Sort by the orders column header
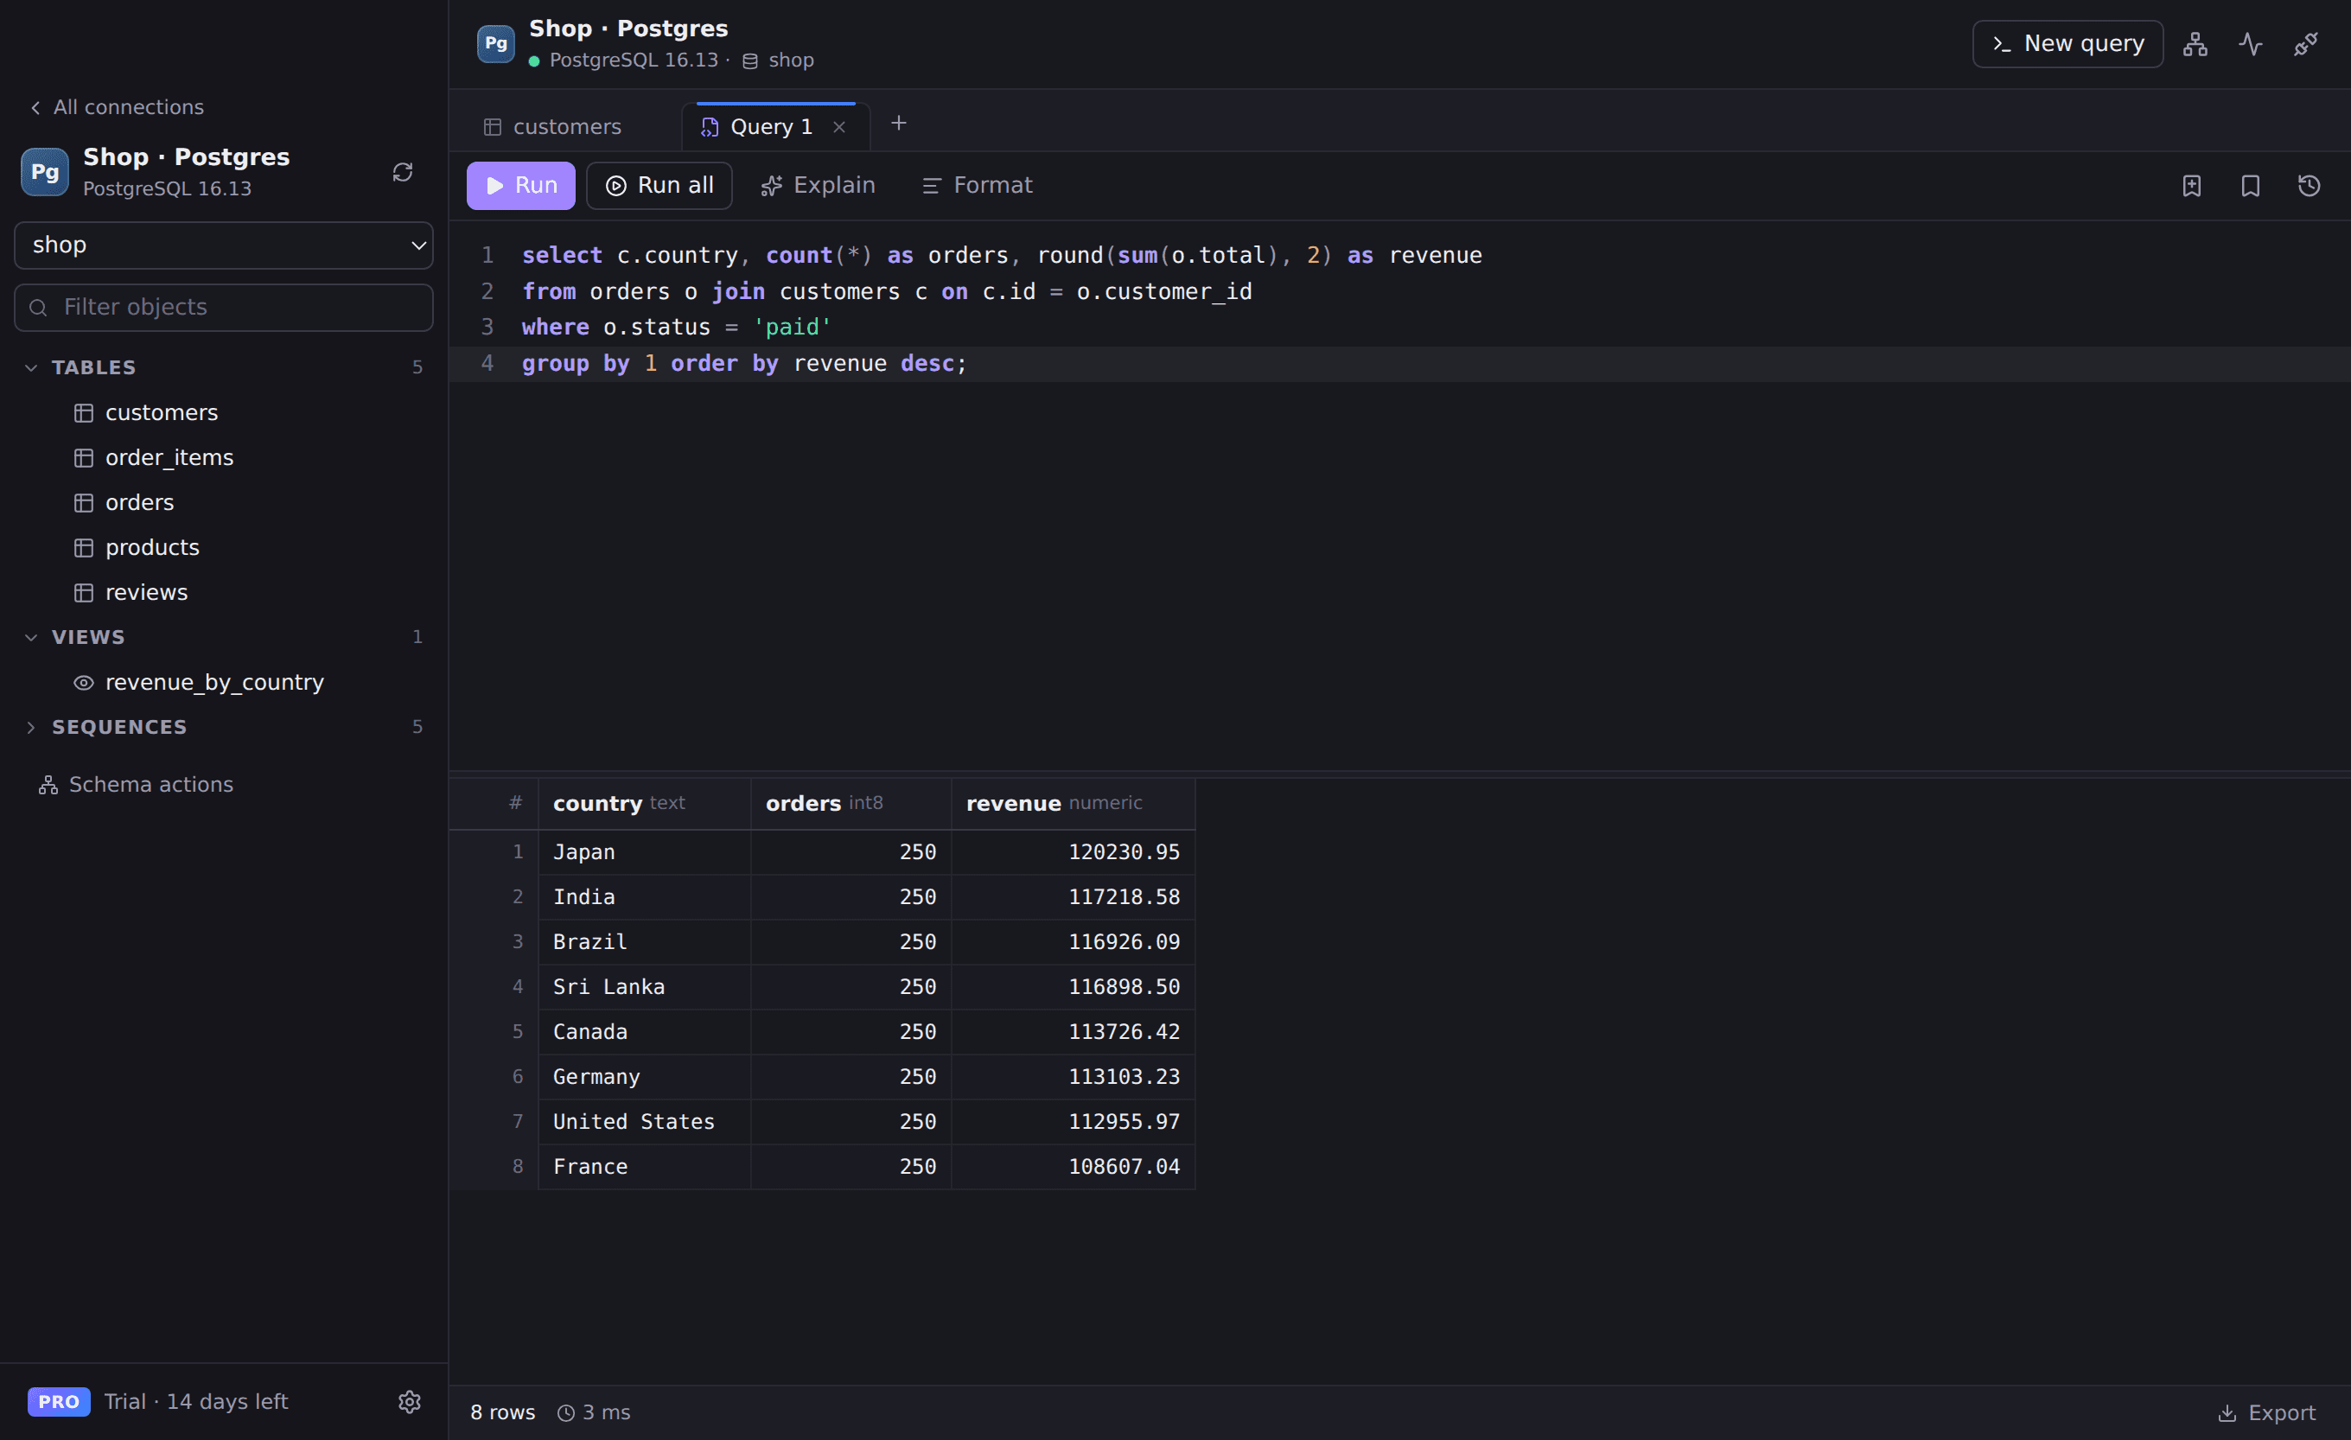The height and width of the screenshot is (1440, 2351). 851,804
